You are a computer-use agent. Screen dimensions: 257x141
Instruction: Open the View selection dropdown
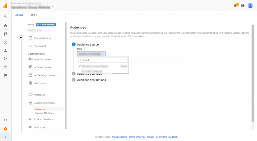91,54
